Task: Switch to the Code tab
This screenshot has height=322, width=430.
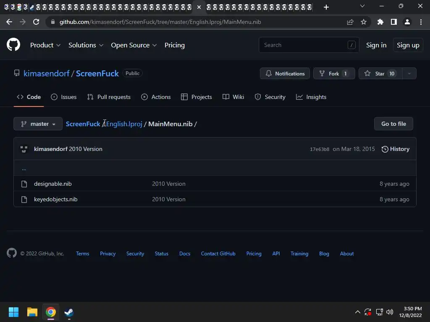Action: tap(29, 97)
